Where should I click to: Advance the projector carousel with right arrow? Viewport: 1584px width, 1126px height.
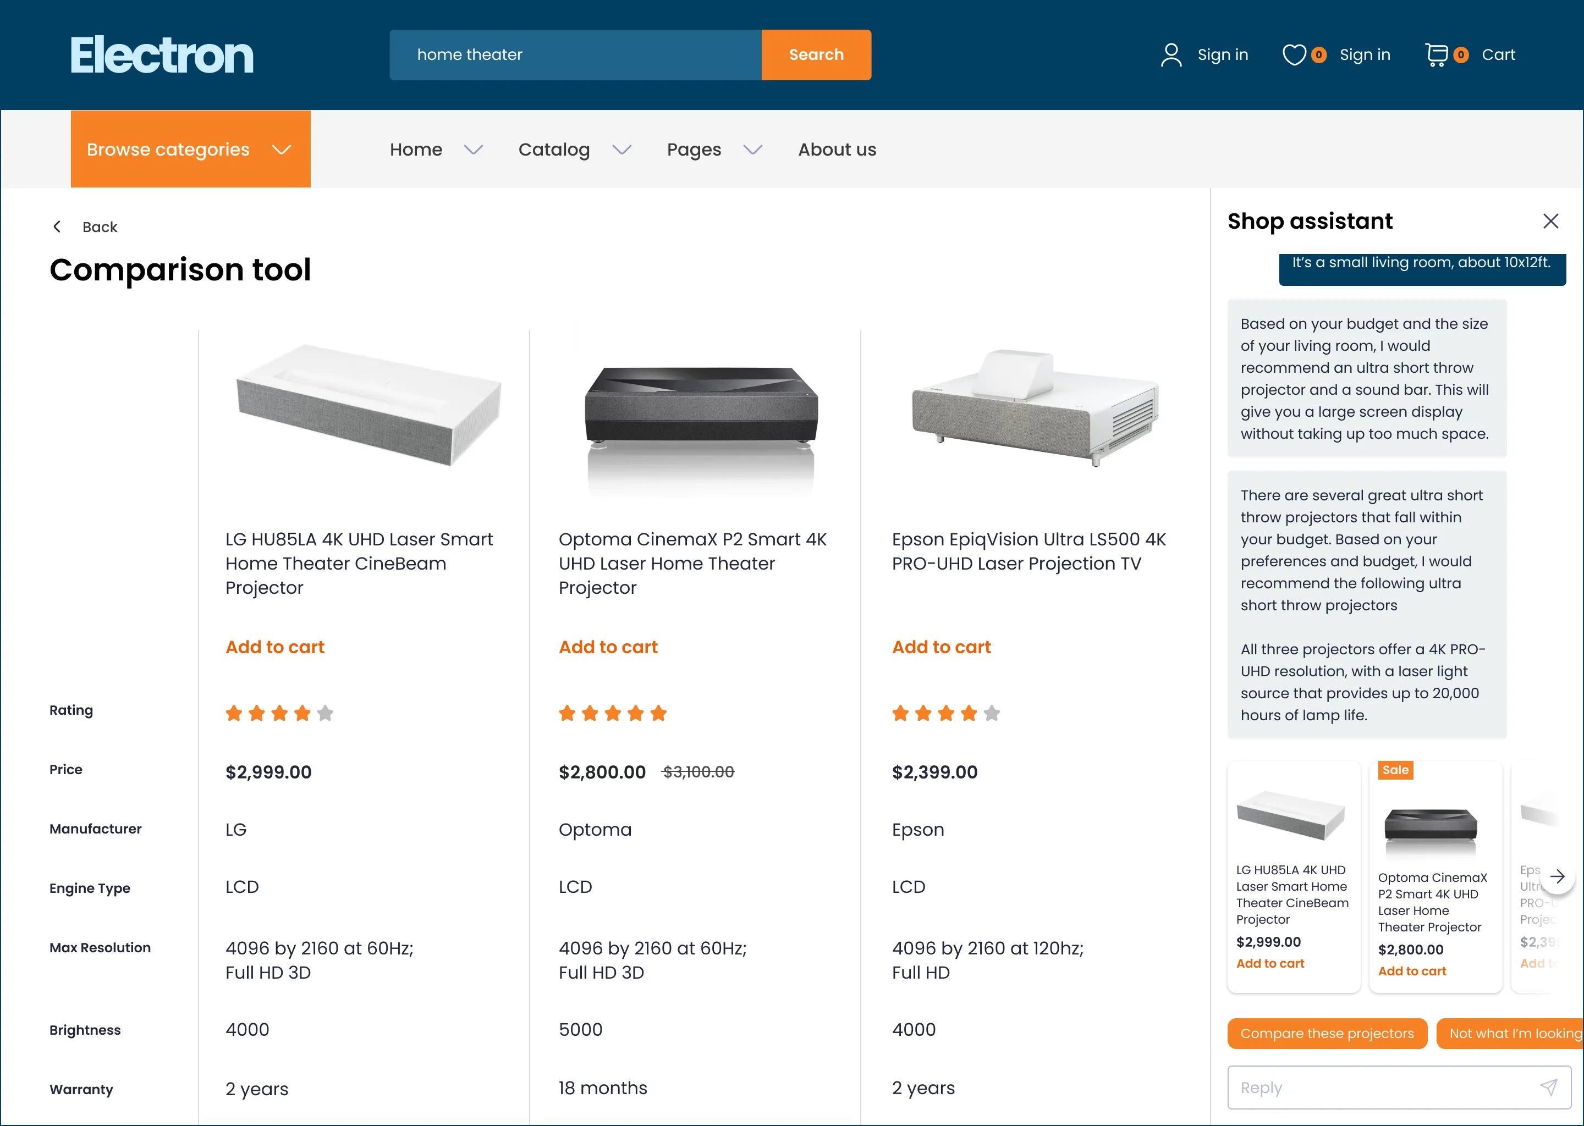[x=1558, y=876]
